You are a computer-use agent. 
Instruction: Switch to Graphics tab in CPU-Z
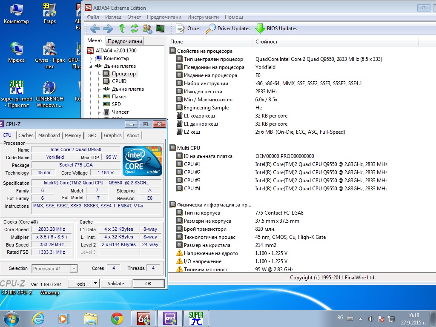[112, 135]
